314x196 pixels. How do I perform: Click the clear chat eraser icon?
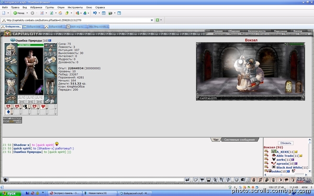click(195, 180)
